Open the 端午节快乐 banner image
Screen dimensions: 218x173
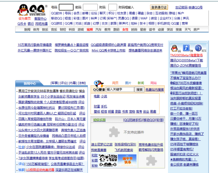click(127, 160)
